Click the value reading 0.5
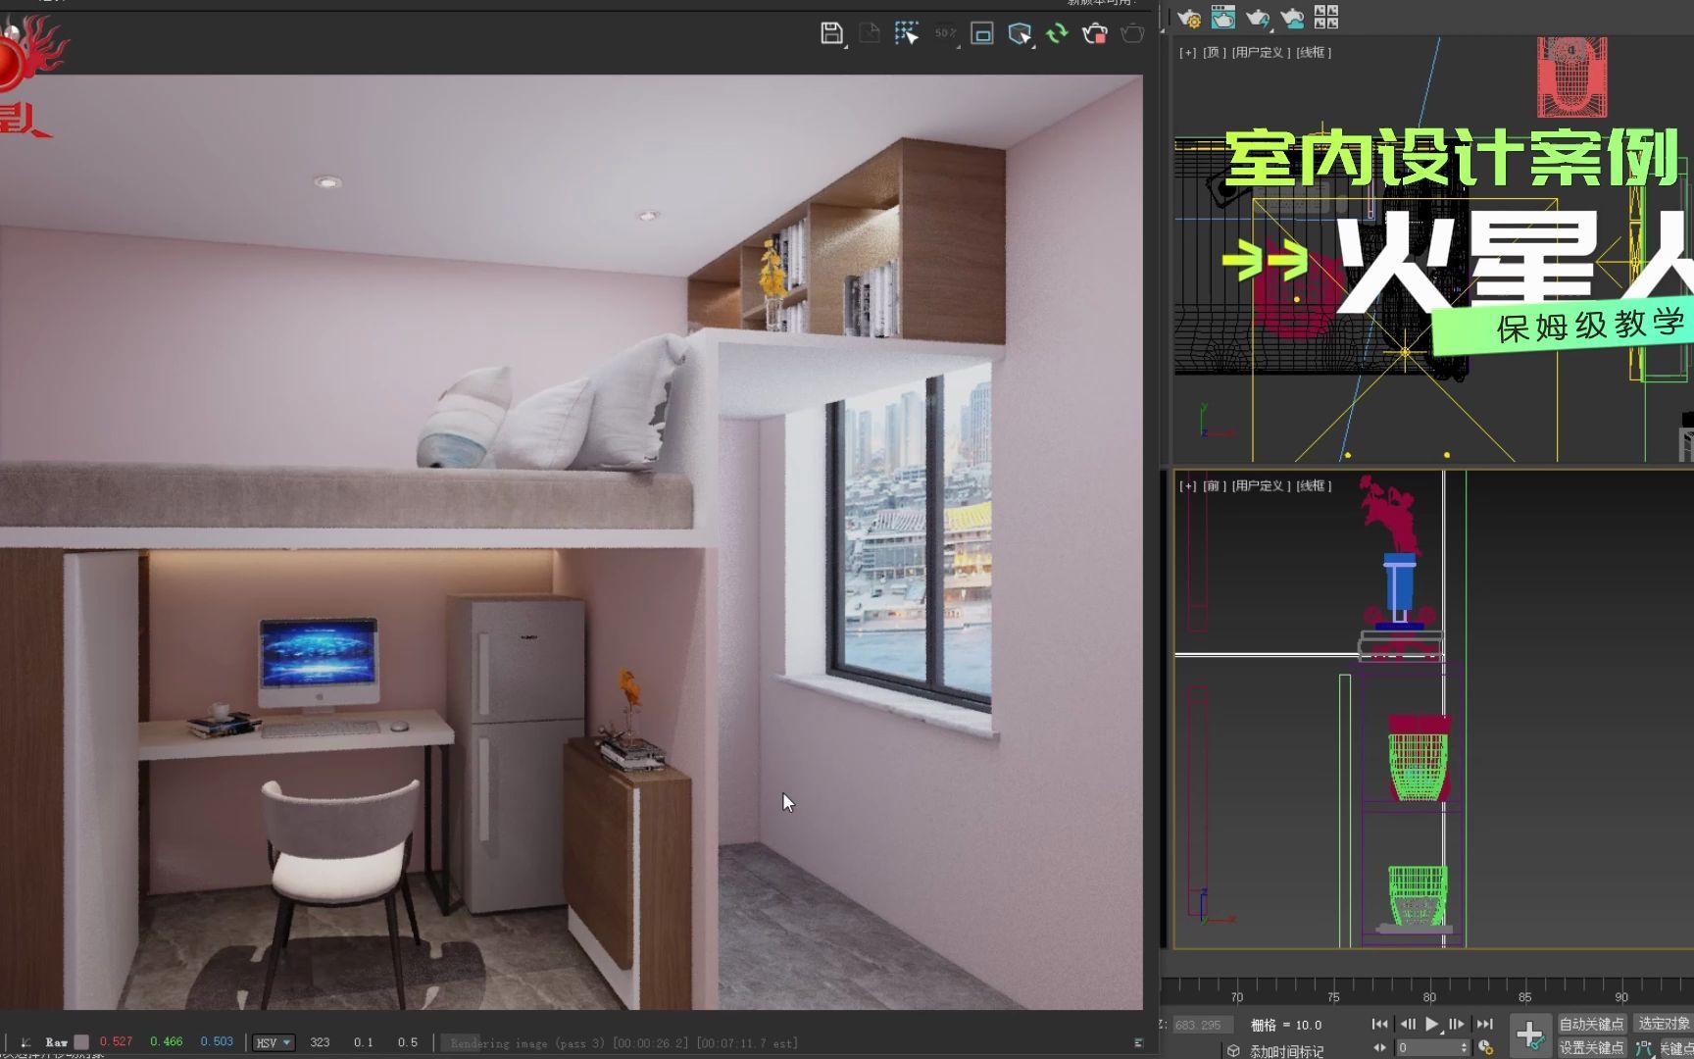This screenshot has width=1694, height=1059. click(x=408, y=1042)
